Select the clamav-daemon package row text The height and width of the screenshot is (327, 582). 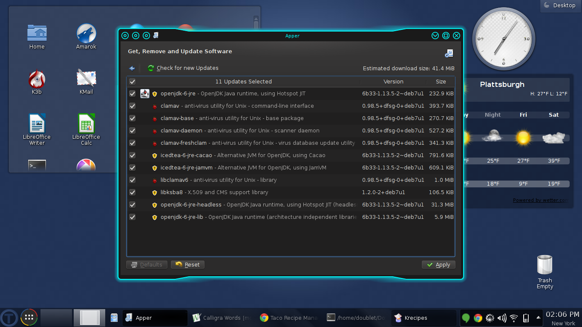[240, 131]
